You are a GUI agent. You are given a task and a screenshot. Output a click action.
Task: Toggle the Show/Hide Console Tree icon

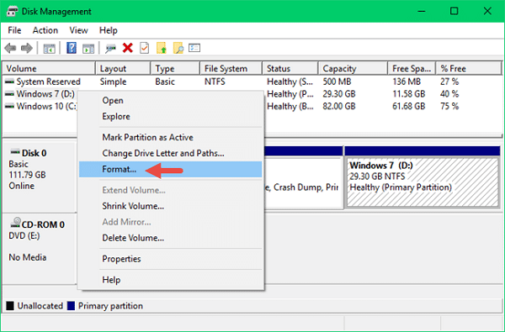[50, 49]
